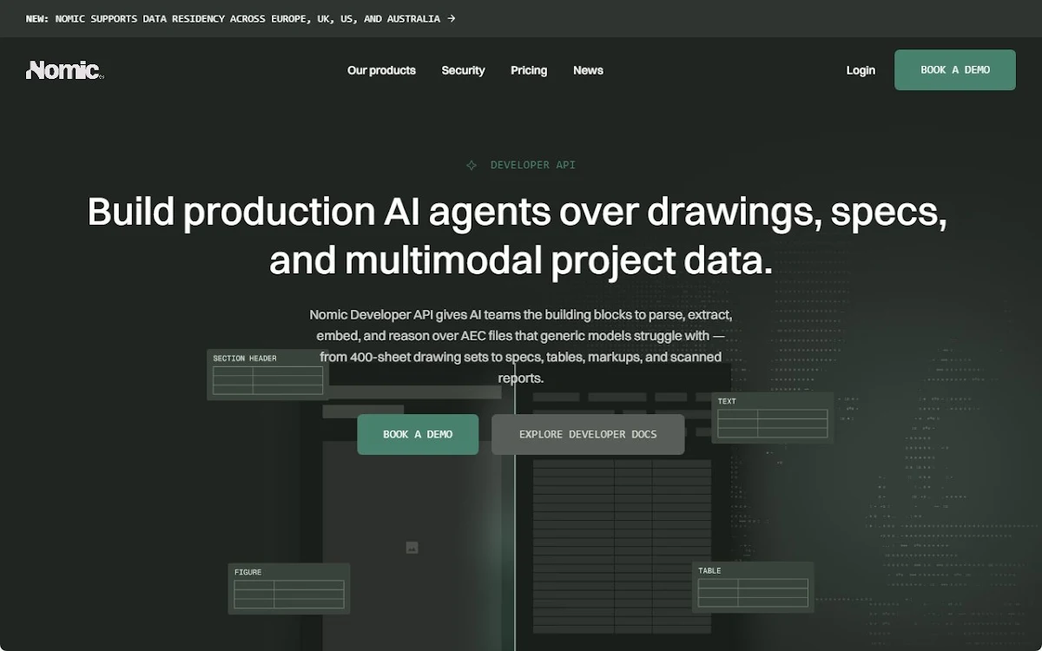Click Book a Demo below hero text

click(x=418, y=434)
